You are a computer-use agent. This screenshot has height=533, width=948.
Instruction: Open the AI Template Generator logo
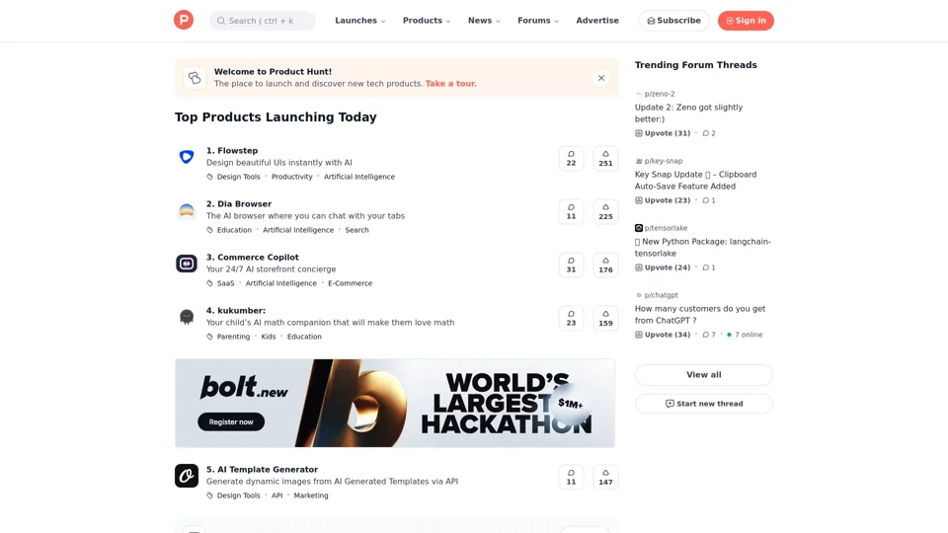click(x=187, y=476)
